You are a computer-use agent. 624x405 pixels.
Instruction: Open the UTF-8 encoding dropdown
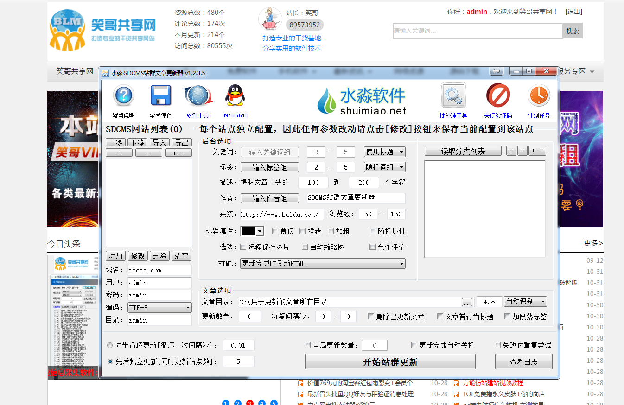(159, 308)
